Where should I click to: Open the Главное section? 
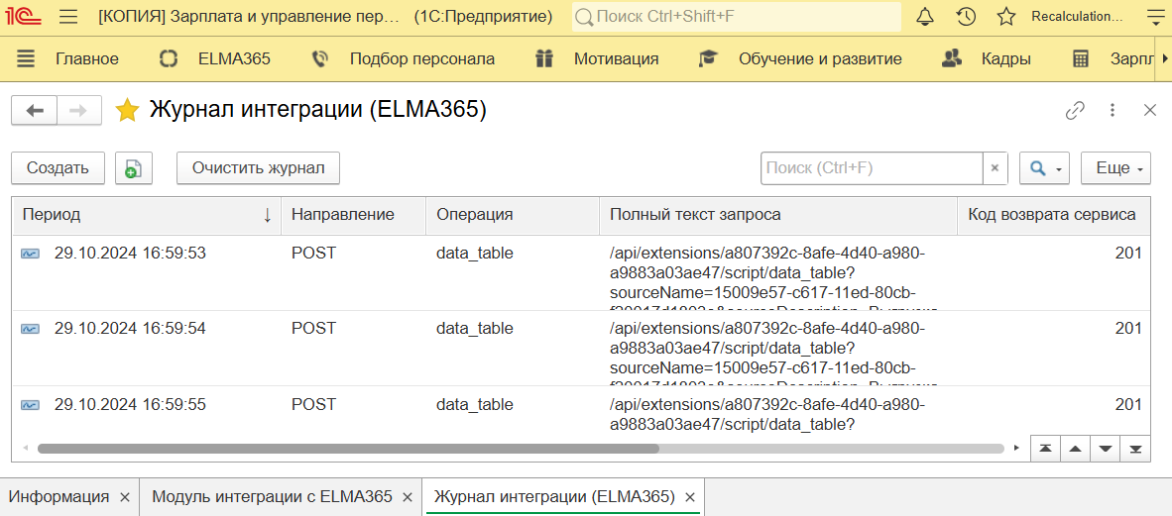coord(86,59)
